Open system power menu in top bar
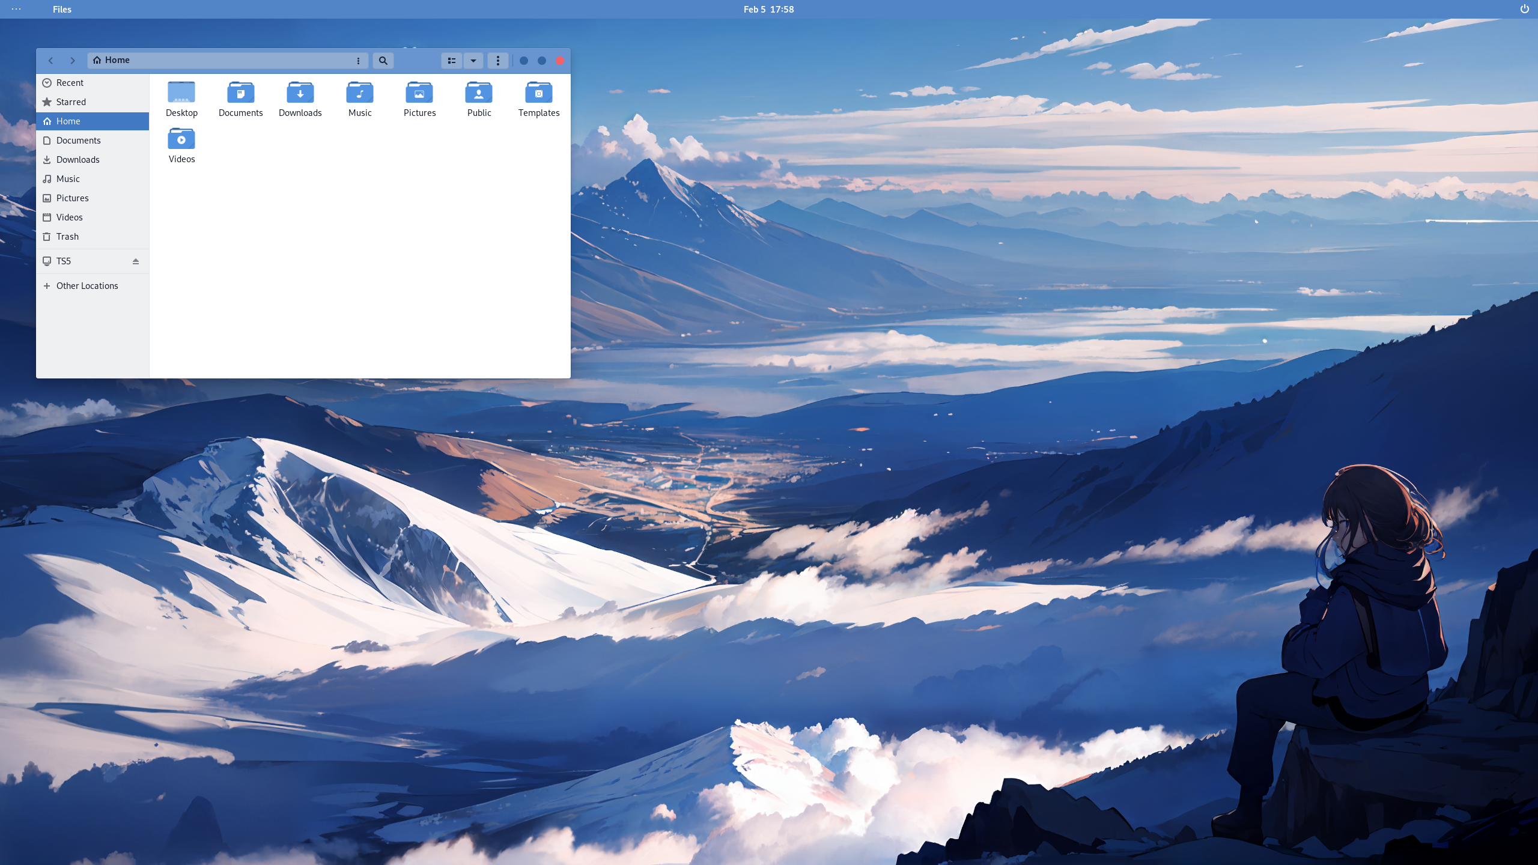 1524,9
